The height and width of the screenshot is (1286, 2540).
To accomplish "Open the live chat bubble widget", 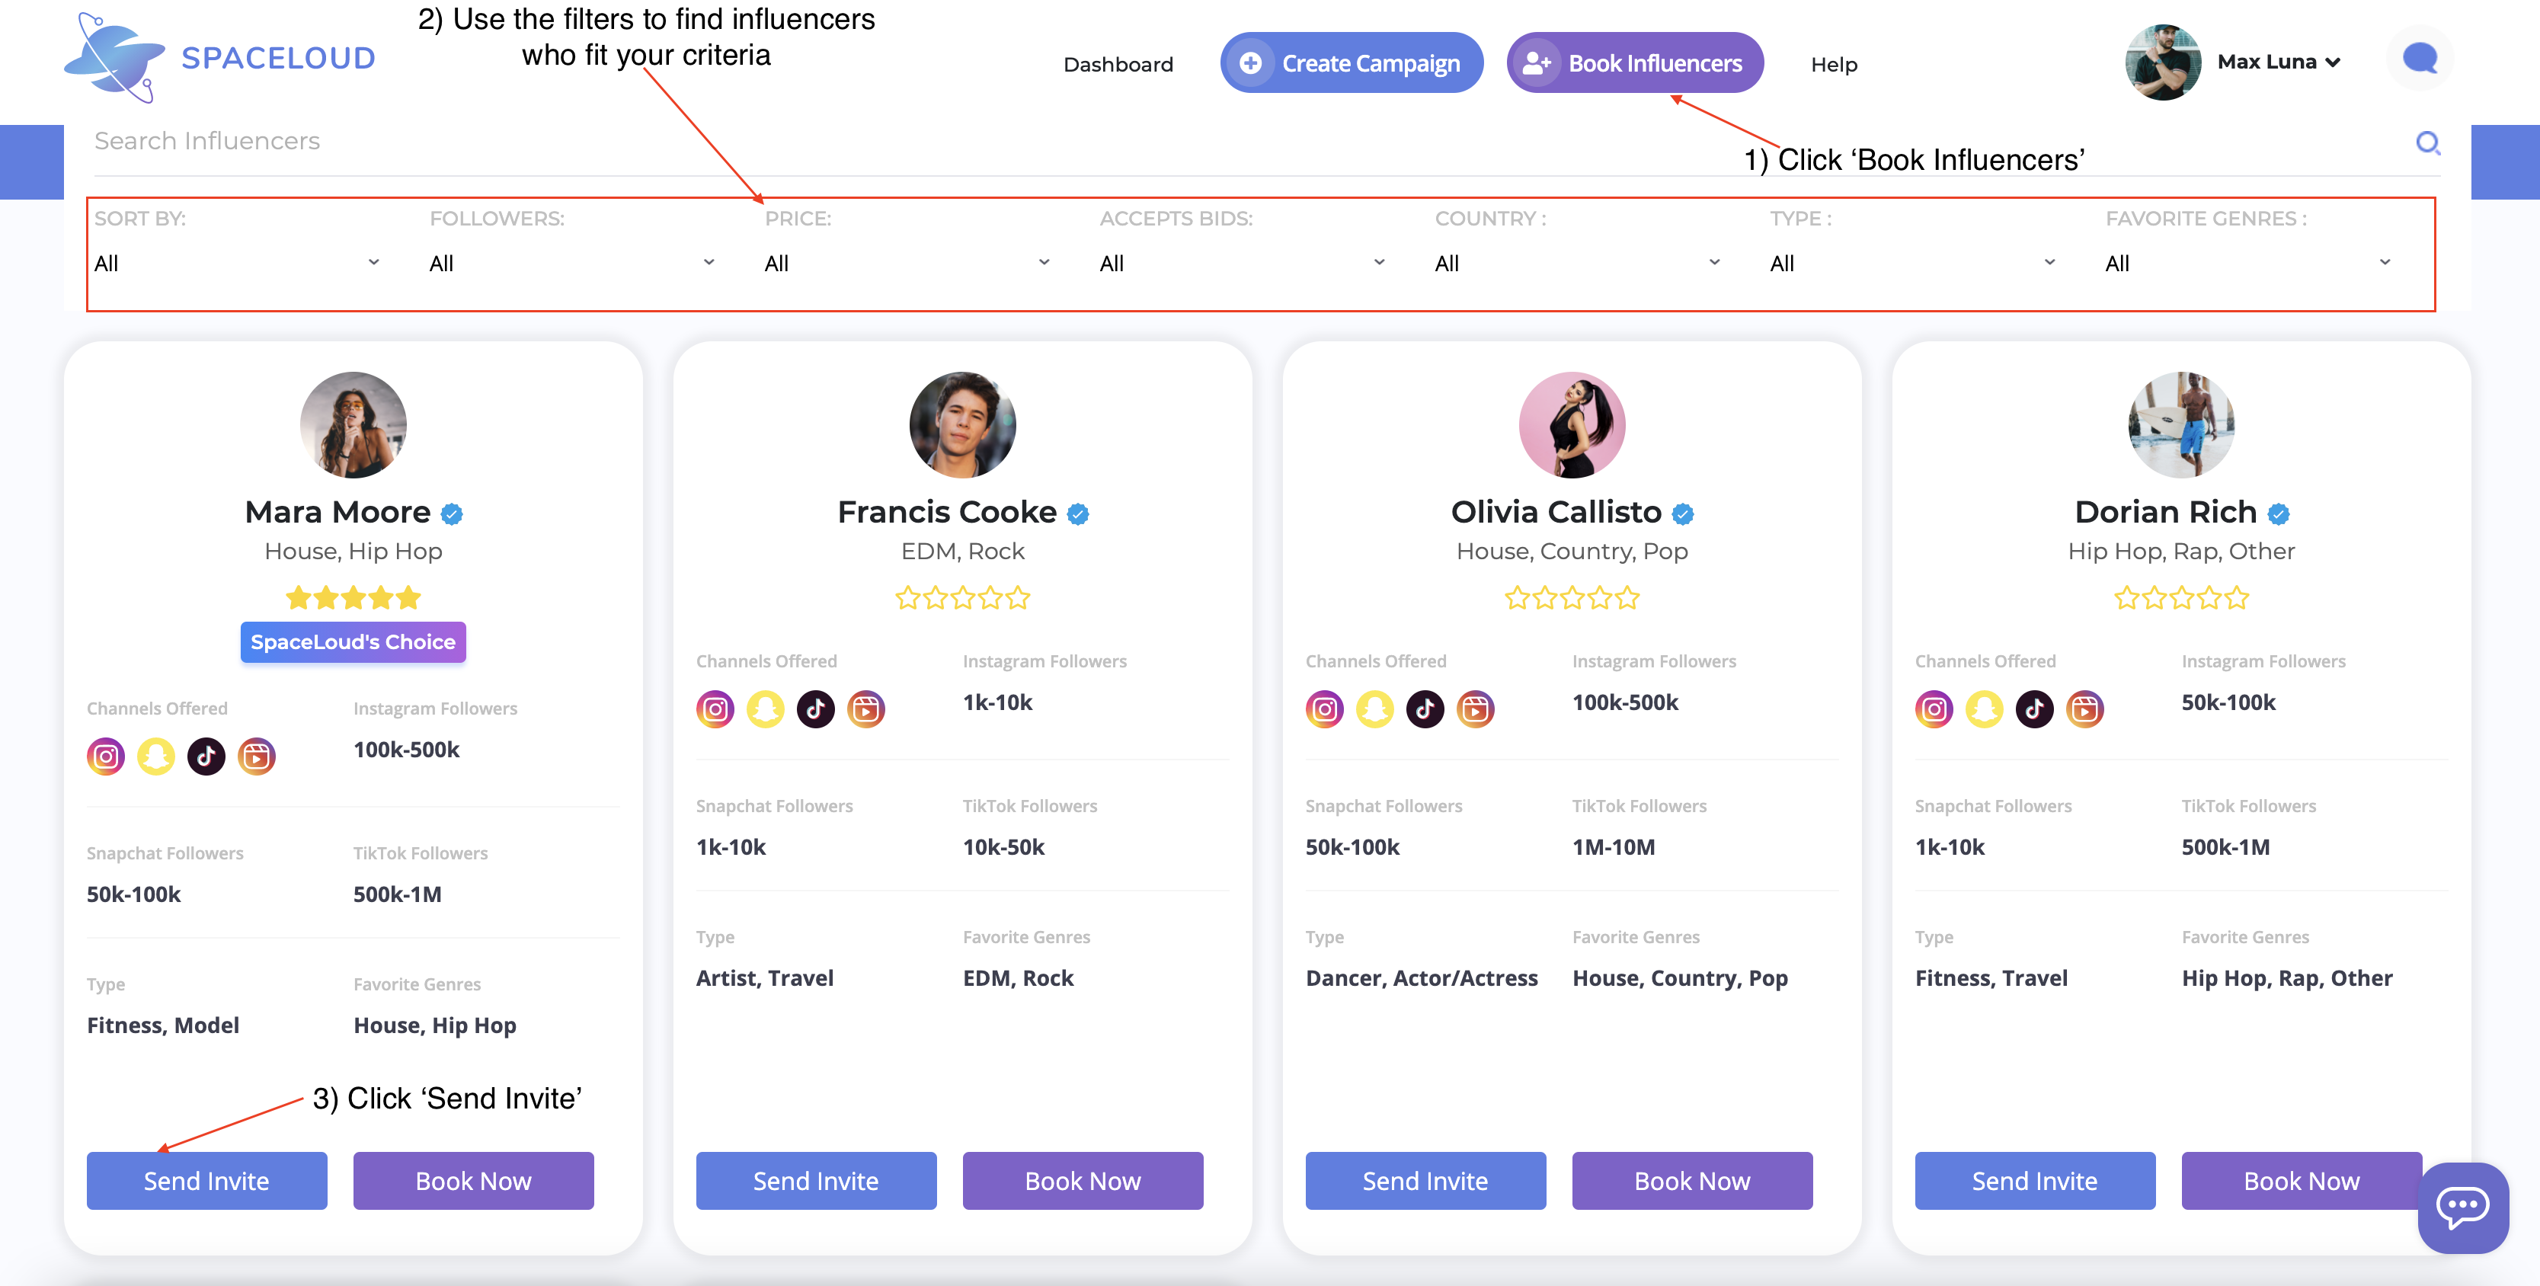I will pos(2462,1206).
